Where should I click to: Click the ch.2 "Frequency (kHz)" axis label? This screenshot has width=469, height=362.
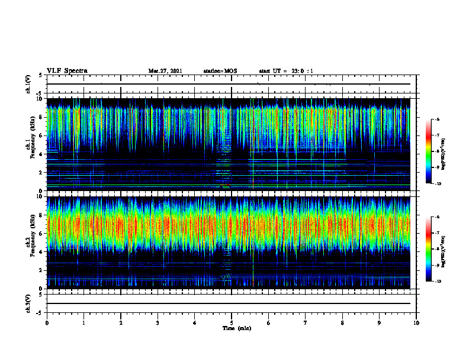point(33,235)
